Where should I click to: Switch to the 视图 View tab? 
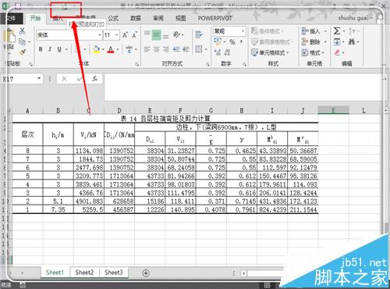pos(180,18)
